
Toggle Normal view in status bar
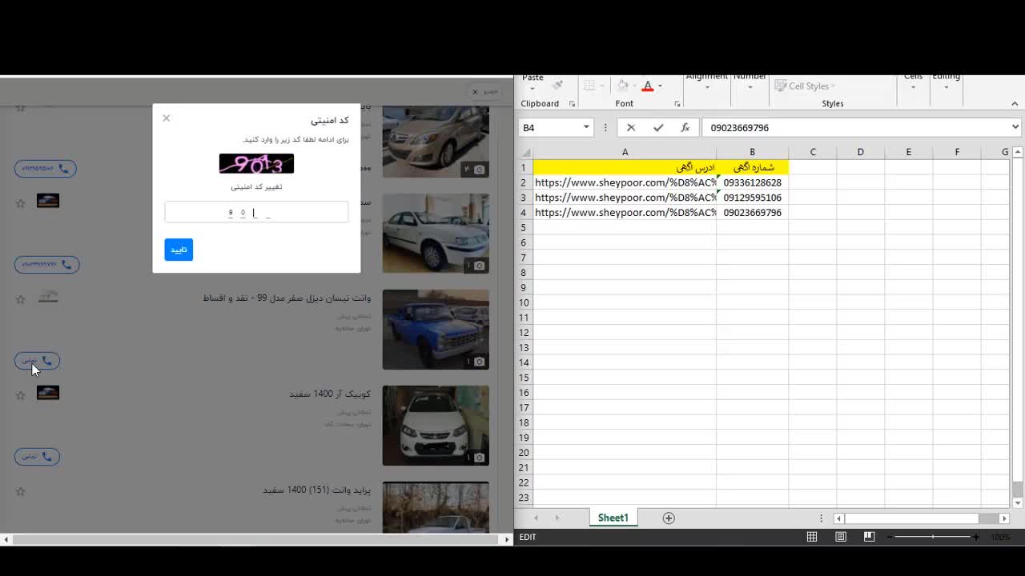click(x=812, y=537)
